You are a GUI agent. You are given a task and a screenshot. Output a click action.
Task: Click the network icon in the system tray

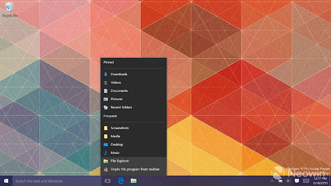tap(280, 181)
